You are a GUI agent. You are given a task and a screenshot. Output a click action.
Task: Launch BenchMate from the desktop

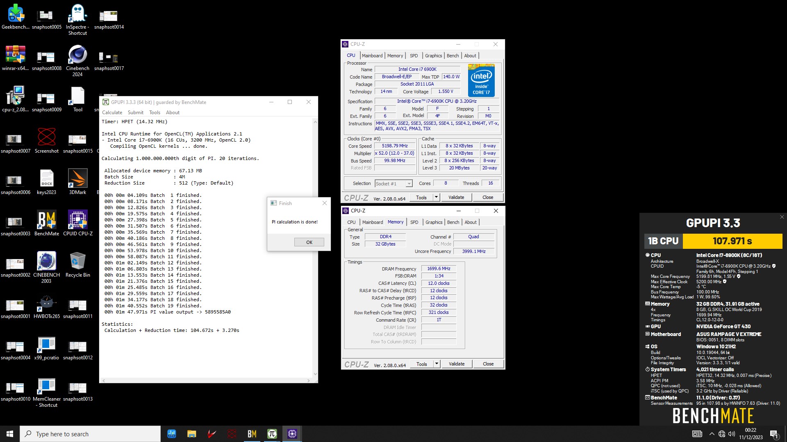tap(46, 223)
